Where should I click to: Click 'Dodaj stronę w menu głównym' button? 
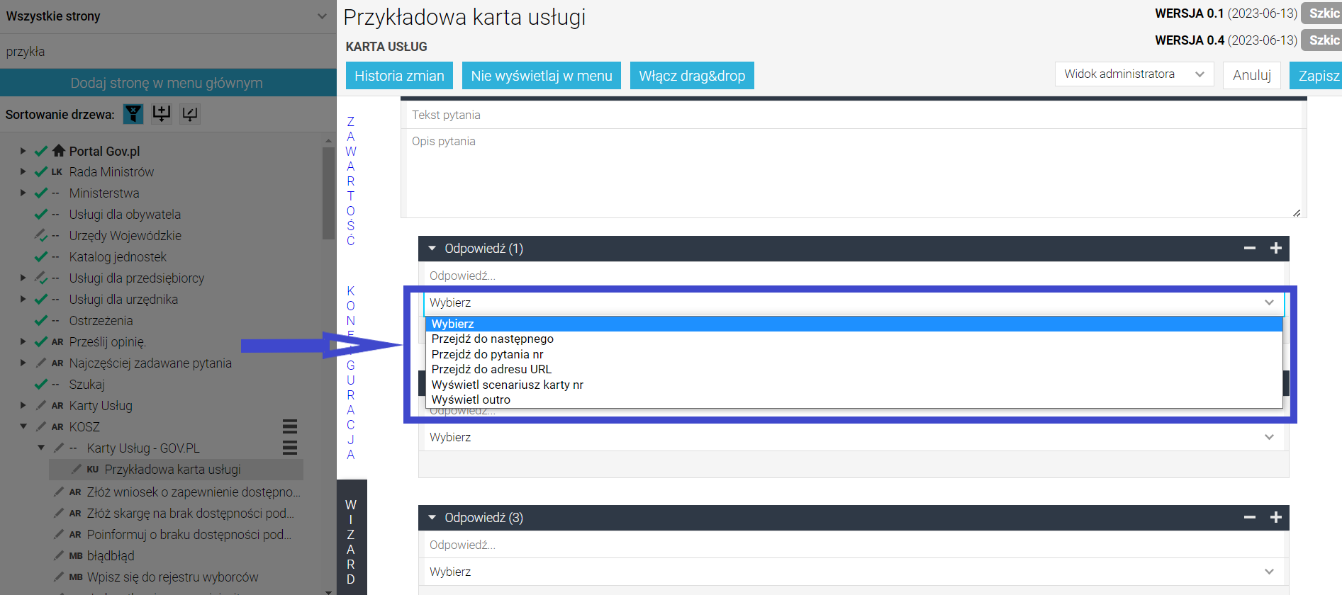click(x=167, y=83)
